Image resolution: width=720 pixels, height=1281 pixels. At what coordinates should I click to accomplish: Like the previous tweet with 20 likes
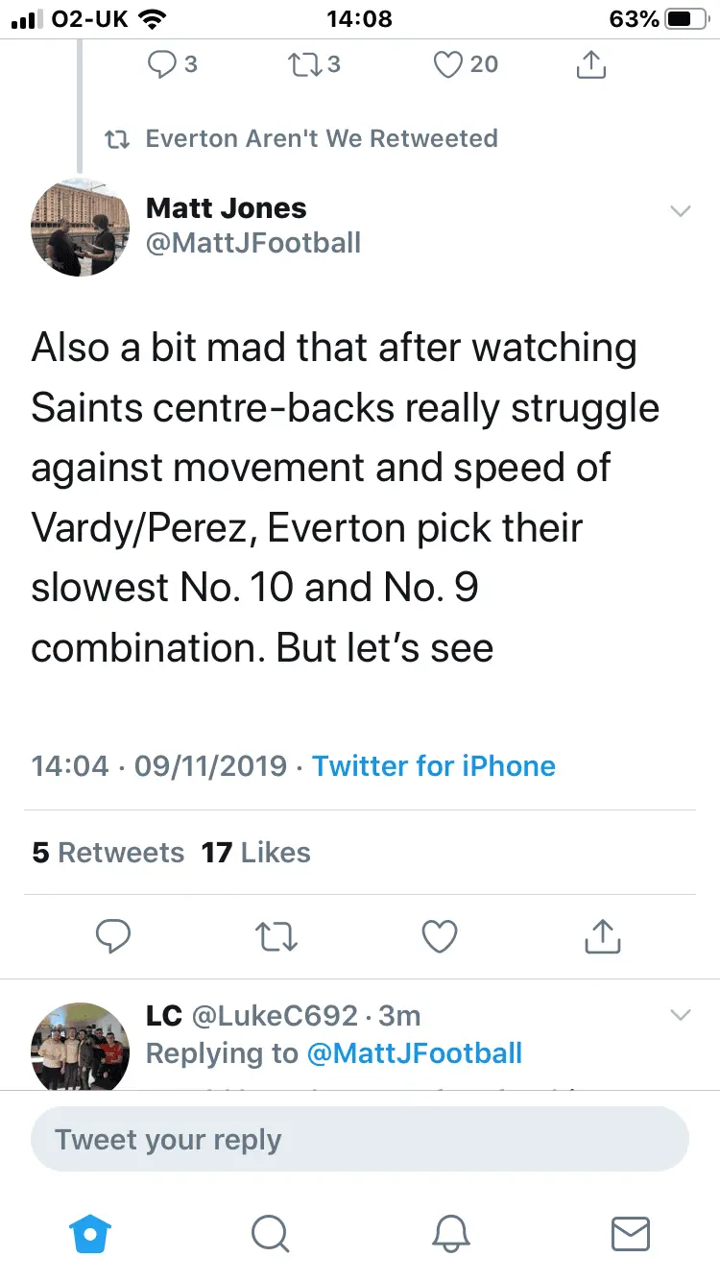pyautogui.click(x=447, y=64)
